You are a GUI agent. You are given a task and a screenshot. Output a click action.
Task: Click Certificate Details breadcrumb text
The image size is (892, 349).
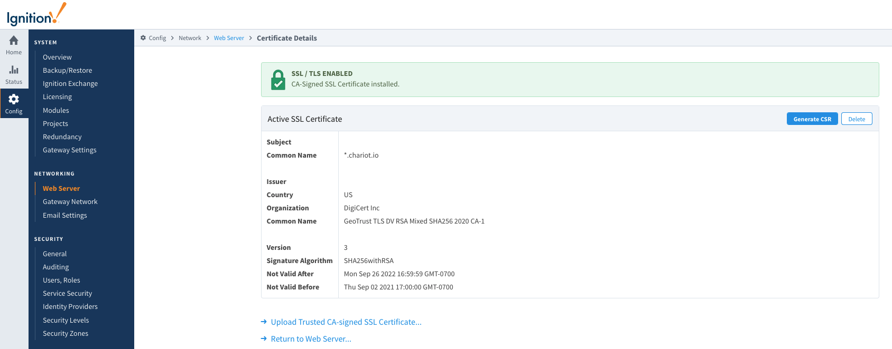click(x=287, y=38)
